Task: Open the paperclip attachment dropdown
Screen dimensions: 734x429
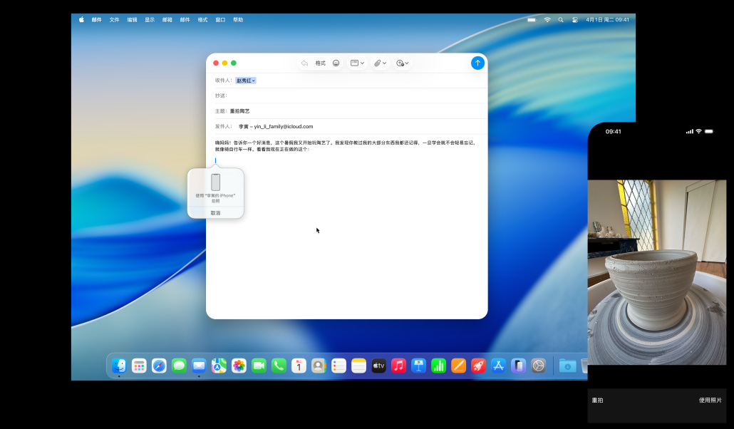Action: 381,63
